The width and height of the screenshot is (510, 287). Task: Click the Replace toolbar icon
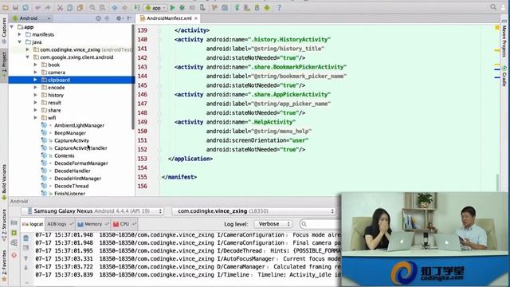[x=103, y=7]
